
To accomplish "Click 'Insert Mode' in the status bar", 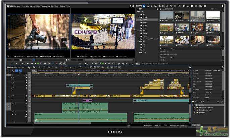I will [x=148, y=125].
